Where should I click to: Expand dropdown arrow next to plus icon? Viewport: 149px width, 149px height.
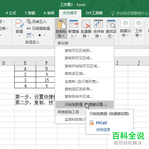[44, 35]
